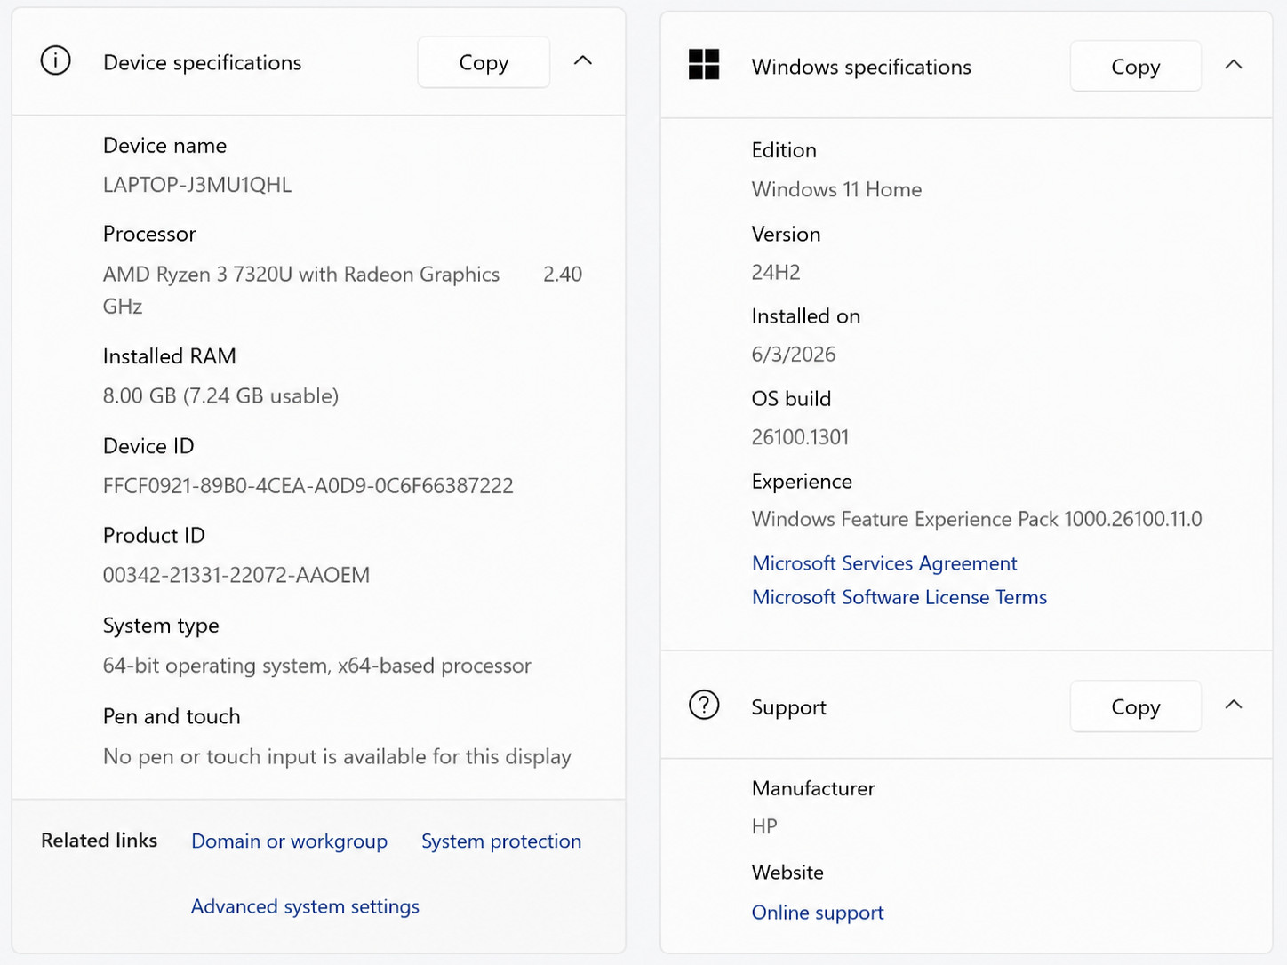
Task: Select the Windows Feature Experience Pack value
Action: [x=977, y=519]
